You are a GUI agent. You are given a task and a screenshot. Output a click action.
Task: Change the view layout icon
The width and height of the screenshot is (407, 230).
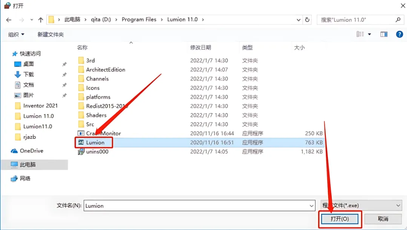(x=360, y=34)
